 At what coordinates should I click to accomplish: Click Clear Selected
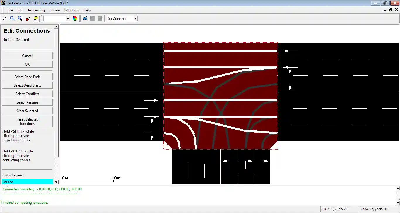[27, 111]
